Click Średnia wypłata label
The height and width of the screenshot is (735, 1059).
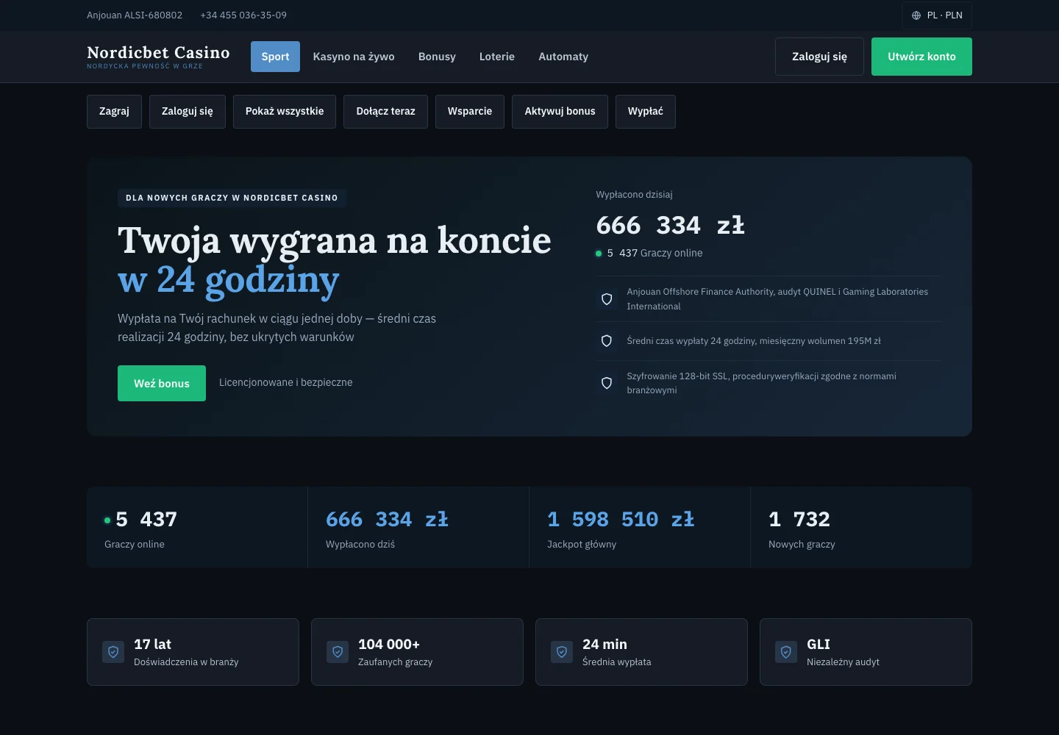pyautogui.click(x=616, y=662)
